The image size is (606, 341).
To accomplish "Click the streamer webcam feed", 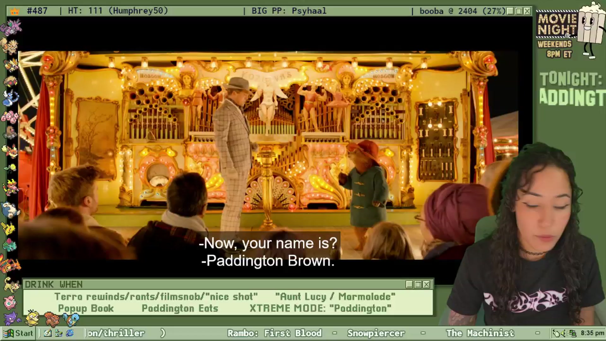I will [526, 235].
